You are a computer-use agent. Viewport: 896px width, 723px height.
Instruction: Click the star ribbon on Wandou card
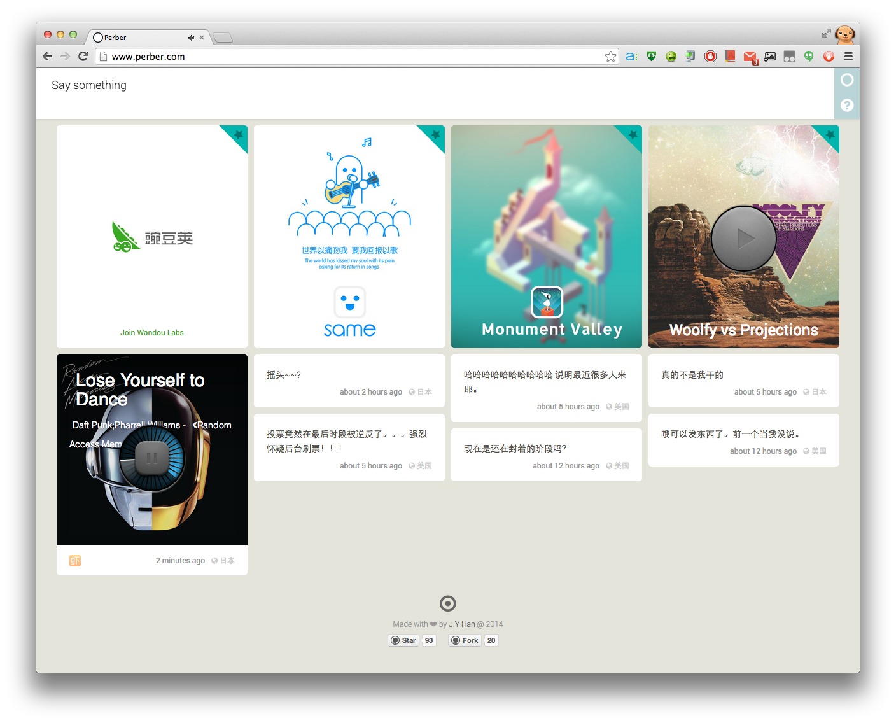tap(237, 135)
